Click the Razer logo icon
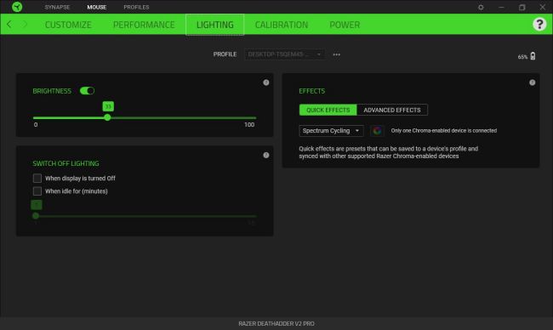The image size is (553, 330). [x=16, y=7]
